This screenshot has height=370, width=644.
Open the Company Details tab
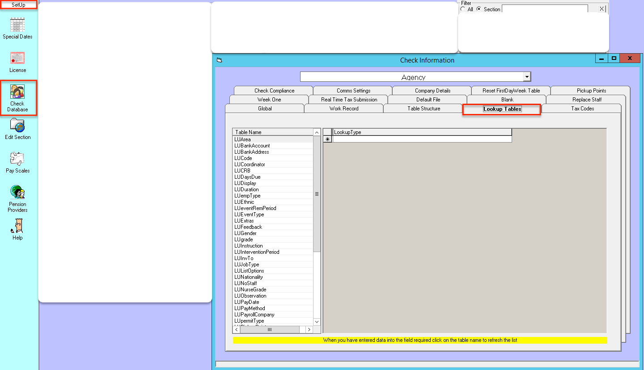pos(432,91)
